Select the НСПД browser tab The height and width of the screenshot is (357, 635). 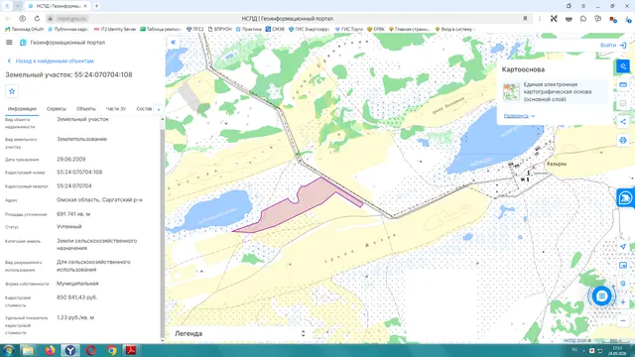(x=58, y=6)
